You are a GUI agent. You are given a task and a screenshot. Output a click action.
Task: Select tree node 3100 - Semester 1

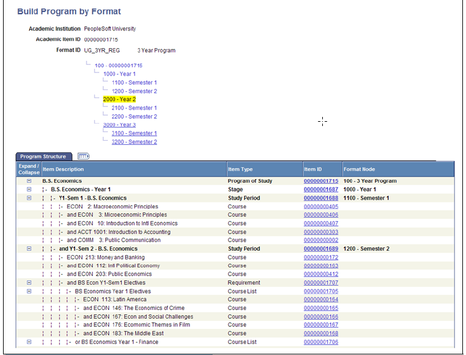point(134,133)
